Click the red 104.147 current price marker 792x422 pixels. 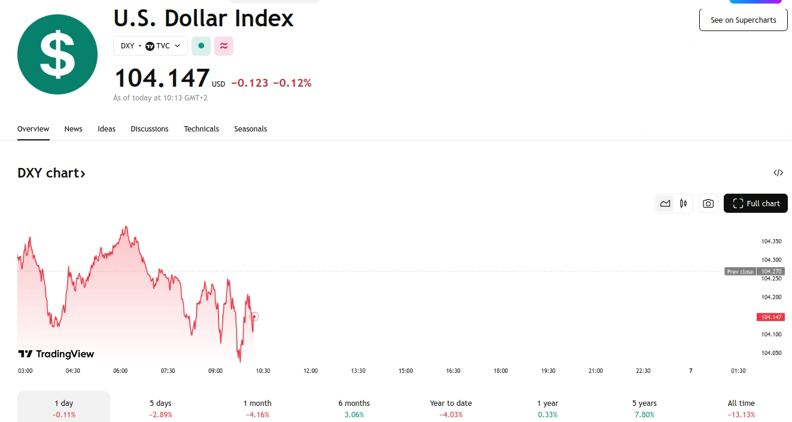pos(770,317)
